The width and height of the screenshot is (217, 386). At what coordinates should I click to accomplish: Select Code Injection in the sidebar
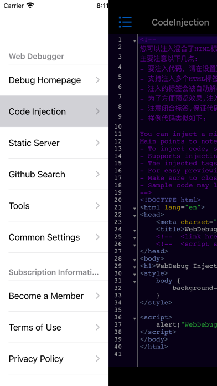54,111
